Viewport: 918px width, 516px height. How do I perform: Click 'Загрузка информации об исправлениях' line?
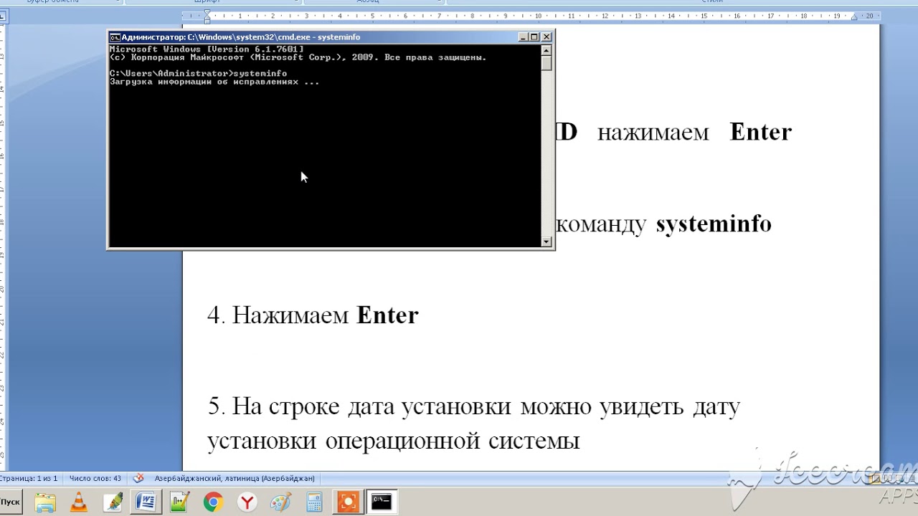pyautogui.click(x=214, y=82)
